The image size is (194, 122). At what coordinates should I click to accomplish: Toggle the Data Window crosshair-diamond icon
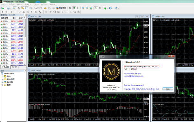pos(19,8)
